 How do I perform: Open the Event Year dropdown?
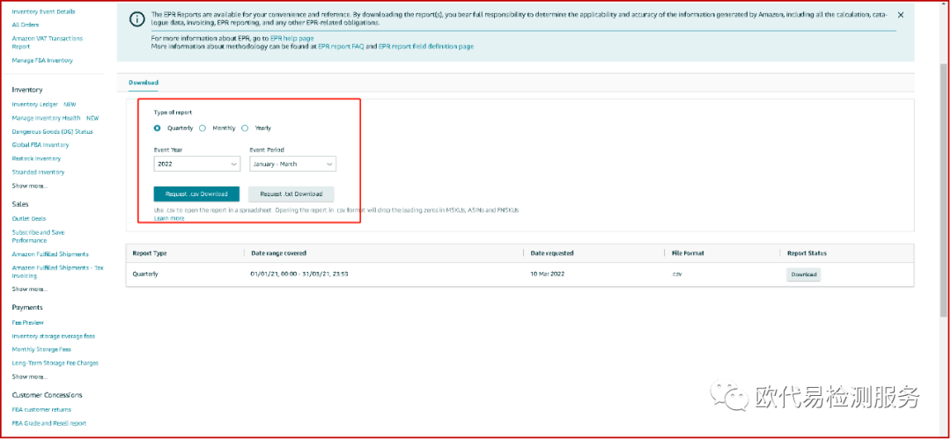197,164
